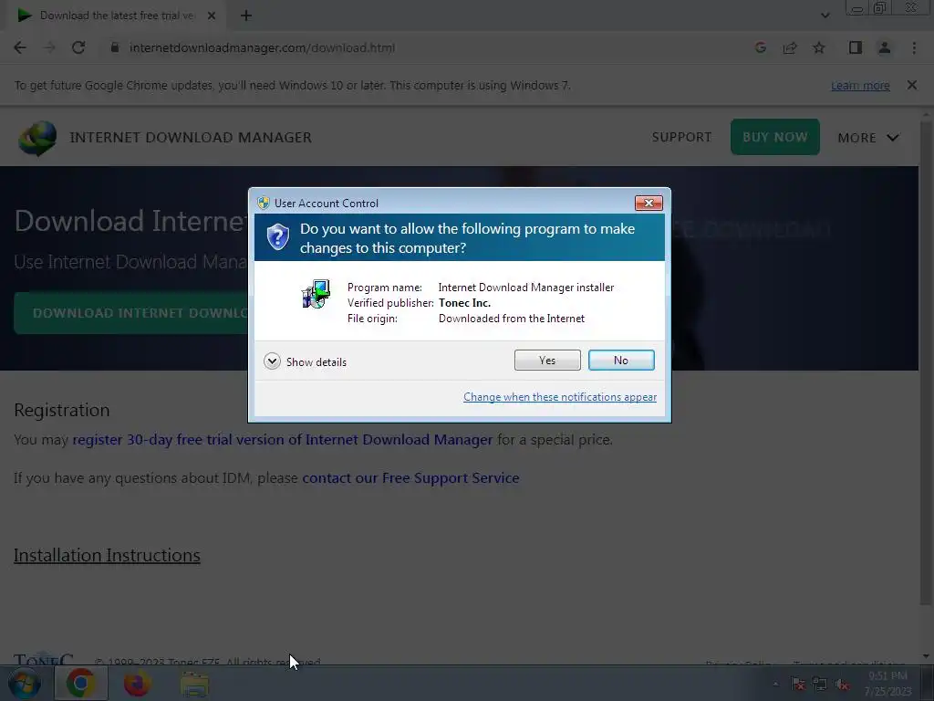Screen dimensions: 934x701
Task: Click the taskbar clock showing 9:51 PM
Action: (887, 684)
